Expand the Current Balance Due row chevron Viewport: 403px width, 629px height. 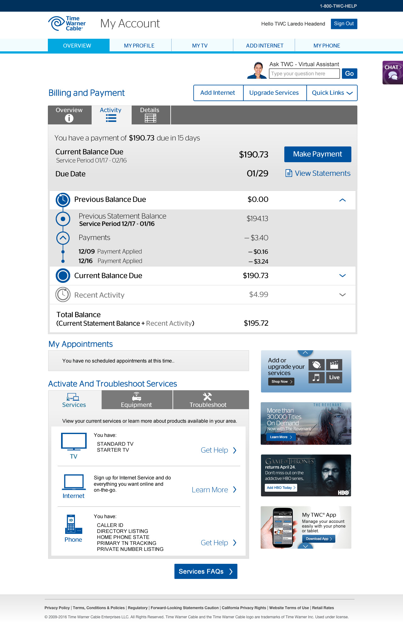(343, 276)
